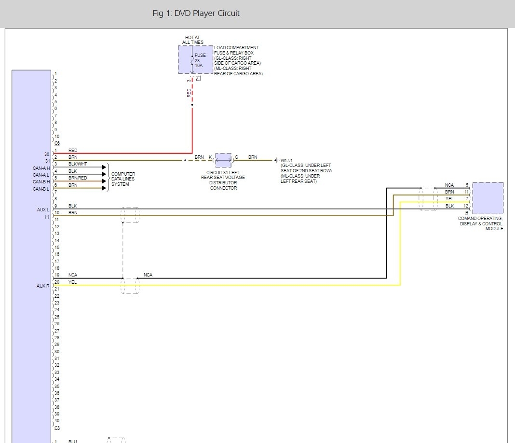Click the COMAND module dashed box
The height and width of the screenshot is (443, 515).
(x=488, y=198)
